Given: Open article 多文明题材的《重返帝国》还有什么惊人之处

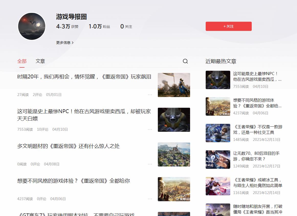Looking at the screenshot, I should pyautogui.click(x=68, y=146).
